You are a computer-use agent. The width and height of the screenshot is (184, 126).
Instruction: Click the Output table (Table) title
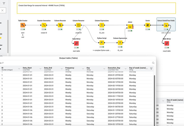pyautogui.click(x=69, y=58)
